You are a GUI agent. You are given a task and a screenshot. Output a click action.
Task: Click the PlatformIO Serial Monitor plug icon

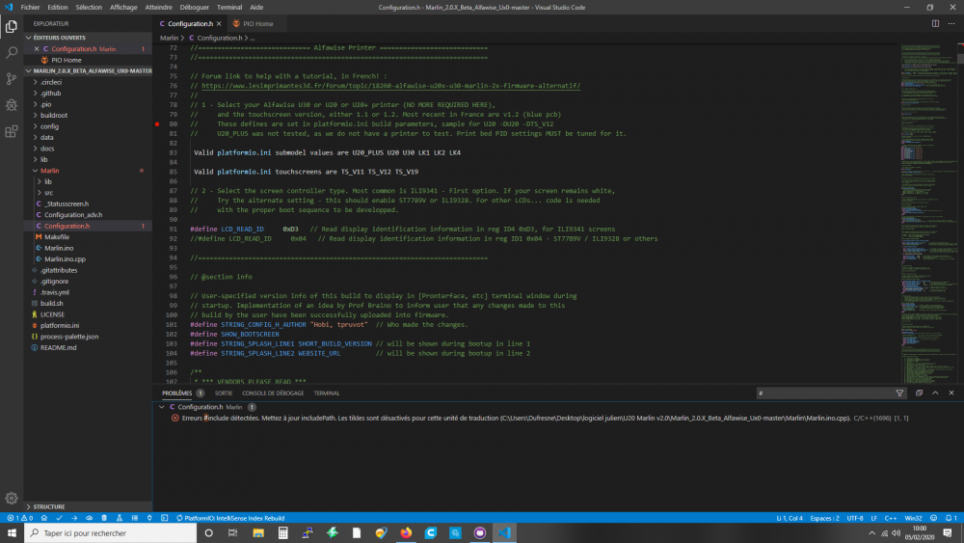tap(149, 518)
